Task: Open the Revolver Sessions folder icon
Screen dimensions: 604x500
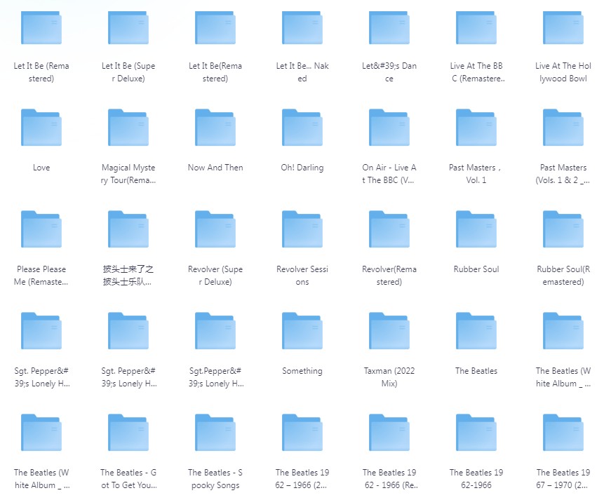Action: point(302,229)
